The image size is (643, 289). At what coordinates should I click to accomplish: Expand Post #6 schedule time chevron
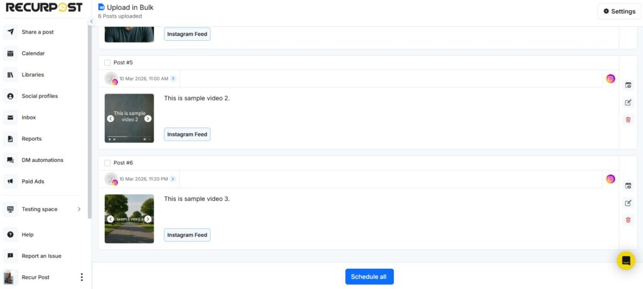pyautogui.click(x=173, y=179)
